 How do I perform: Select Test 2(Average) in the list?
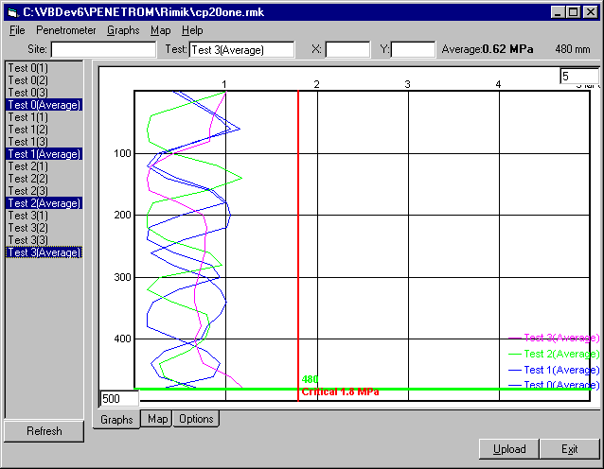tap(44, 203)
